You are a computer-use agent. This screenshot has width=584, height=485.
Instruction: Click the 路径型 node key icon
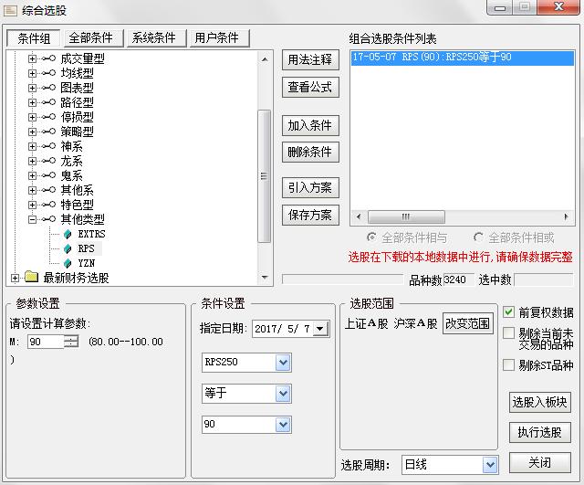(x=48, y=102)
